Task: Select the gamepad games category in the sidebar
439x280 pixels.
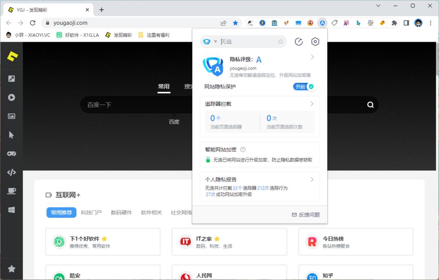Action: [11, 153]
